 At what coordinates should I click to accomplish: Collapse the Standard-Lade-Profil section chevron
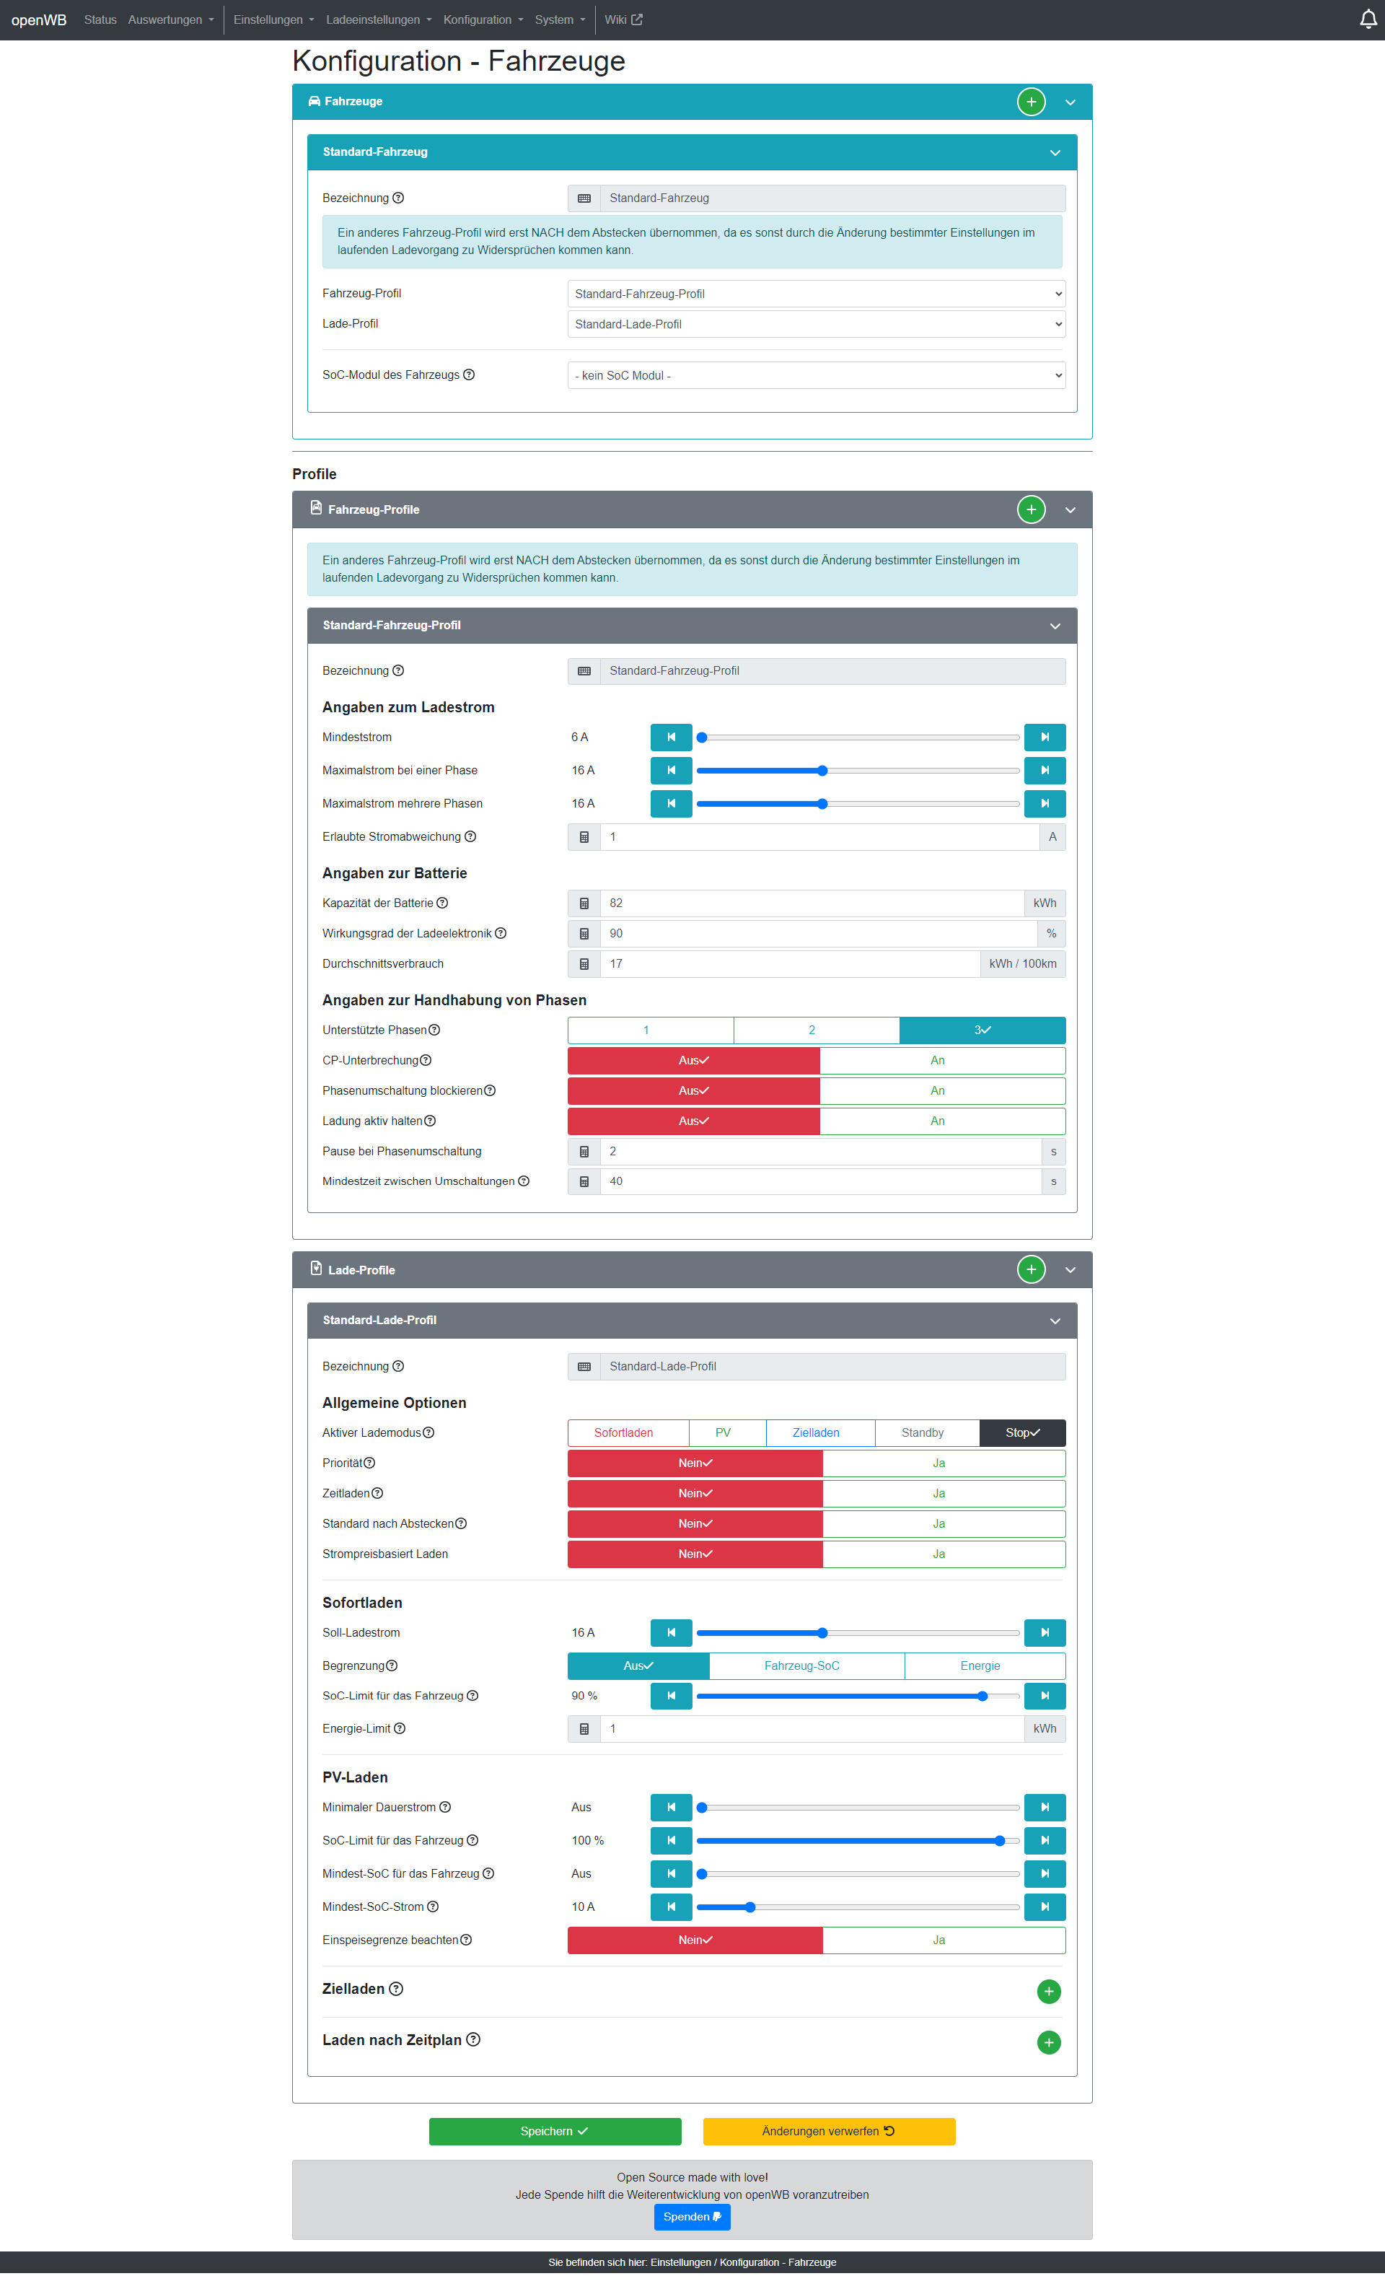(x=1055, y=1321)
